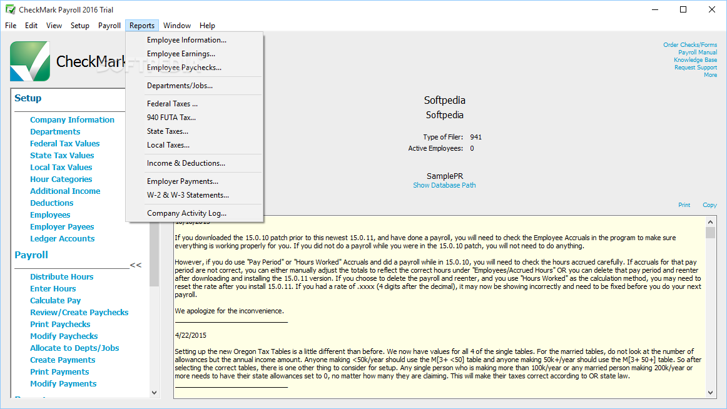Click Request Support link
This screenshot has width=727, height=409.
(696, 67)
